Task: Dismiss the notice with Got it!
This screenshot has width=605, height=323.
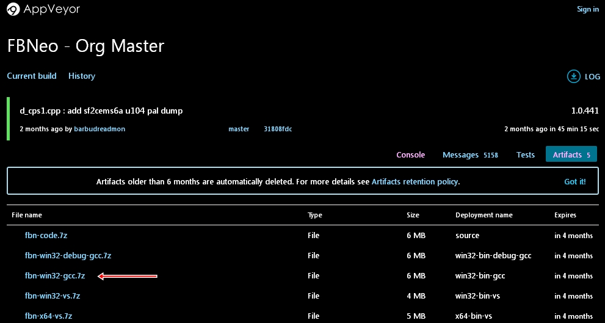Action: click(575, 181)
